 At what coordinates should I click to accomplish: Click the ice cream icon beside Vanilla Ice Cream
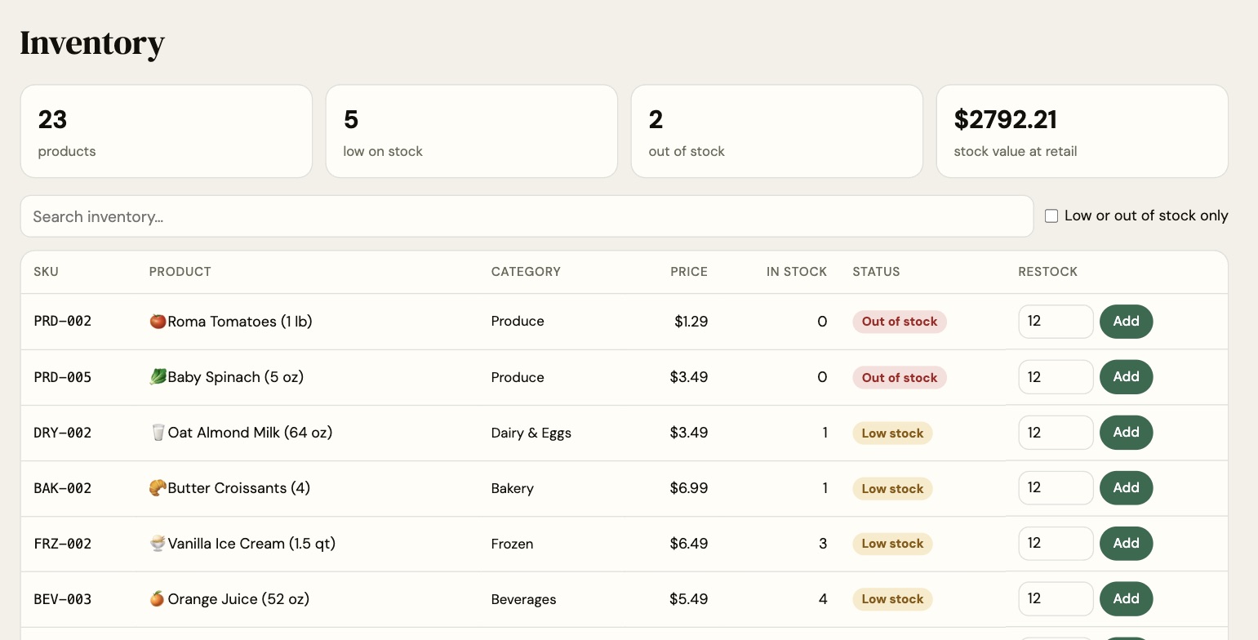click(x=158, y=544)
